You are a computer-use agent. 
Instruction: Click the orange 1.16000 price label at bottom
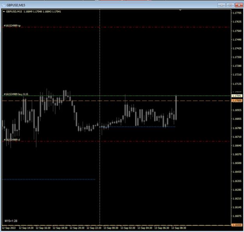click(237, 225)
